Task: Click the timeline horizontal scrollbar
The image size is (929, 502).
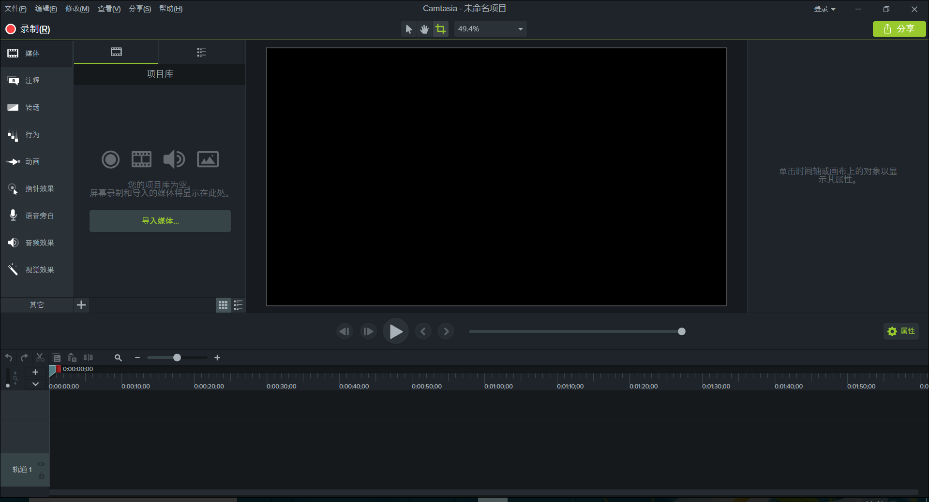Action: point(484,492)
